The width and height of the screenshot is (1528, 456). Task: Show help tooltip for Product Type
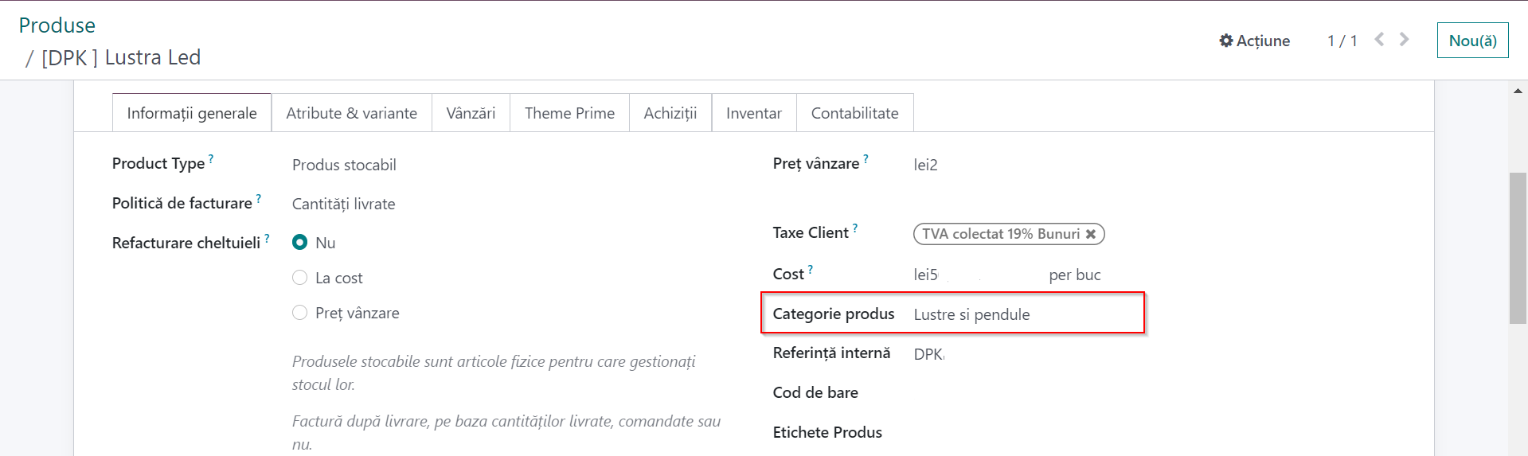click(x=211, y=159)
